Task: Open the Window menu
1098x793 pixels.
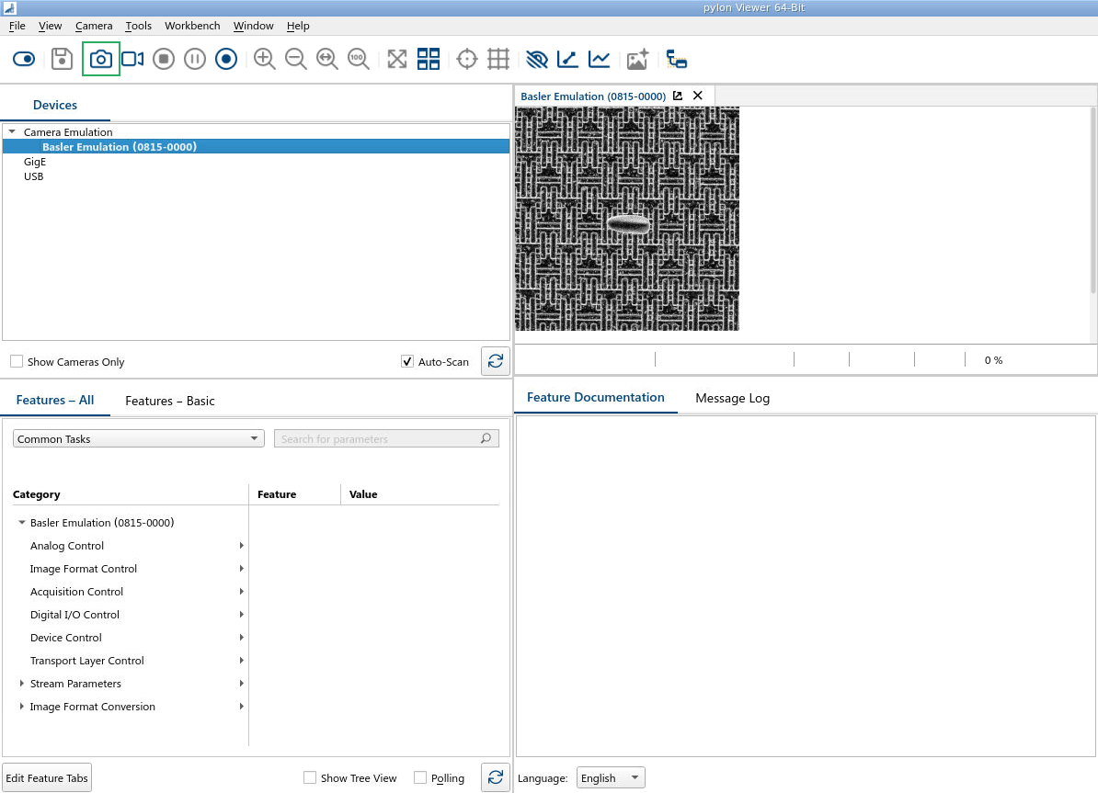Action: click(x=254, y=26)
